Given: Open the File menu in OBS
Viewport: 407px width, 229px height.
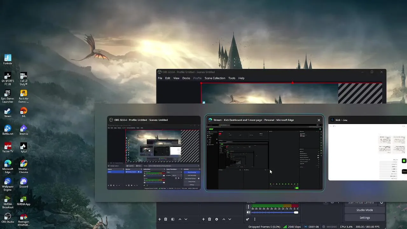Looking at the screenshot, I should pyautogui.click(x=160, y=78).
